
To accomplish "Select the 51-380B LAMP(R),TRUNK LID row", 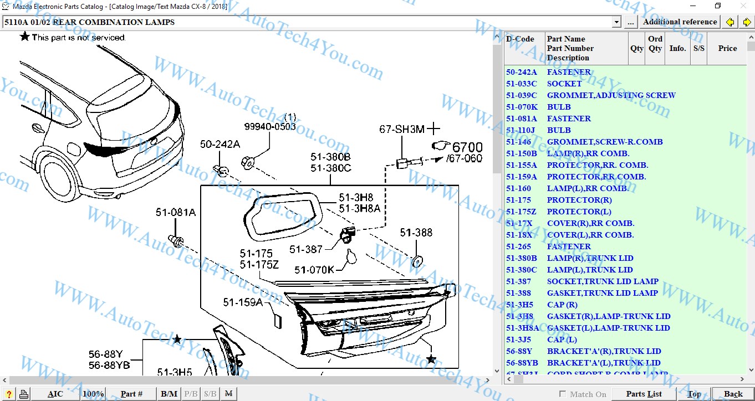I will 590,258.
